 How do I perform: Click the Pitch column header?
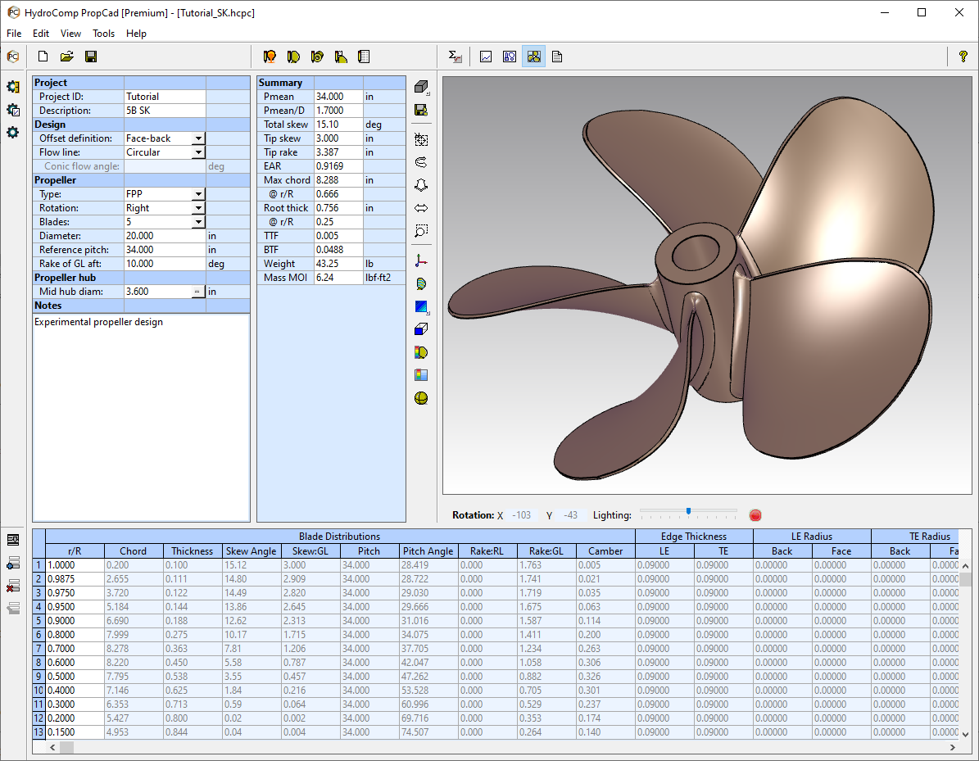(369, 551)
